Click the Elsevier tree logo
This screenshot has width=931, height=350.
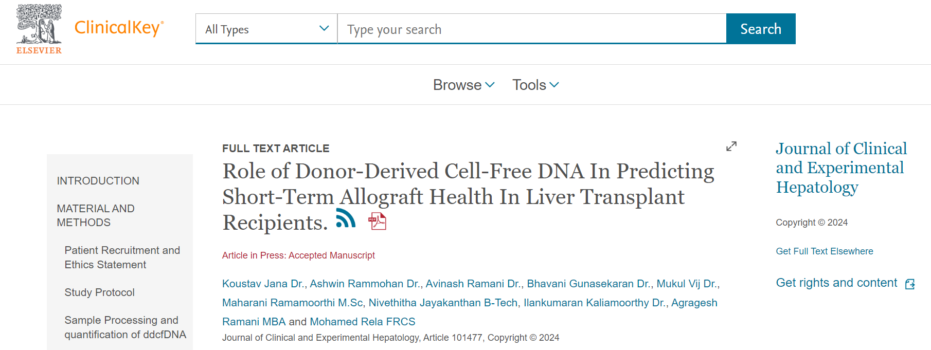click(39, 29)
